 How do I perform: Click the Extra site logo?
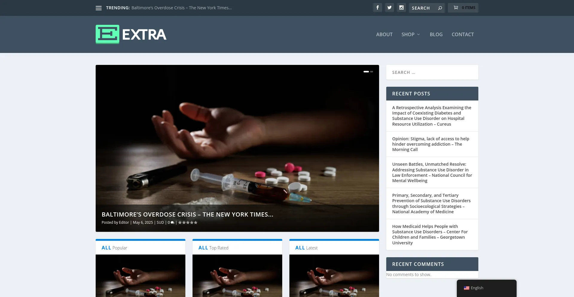click(131, 34)
